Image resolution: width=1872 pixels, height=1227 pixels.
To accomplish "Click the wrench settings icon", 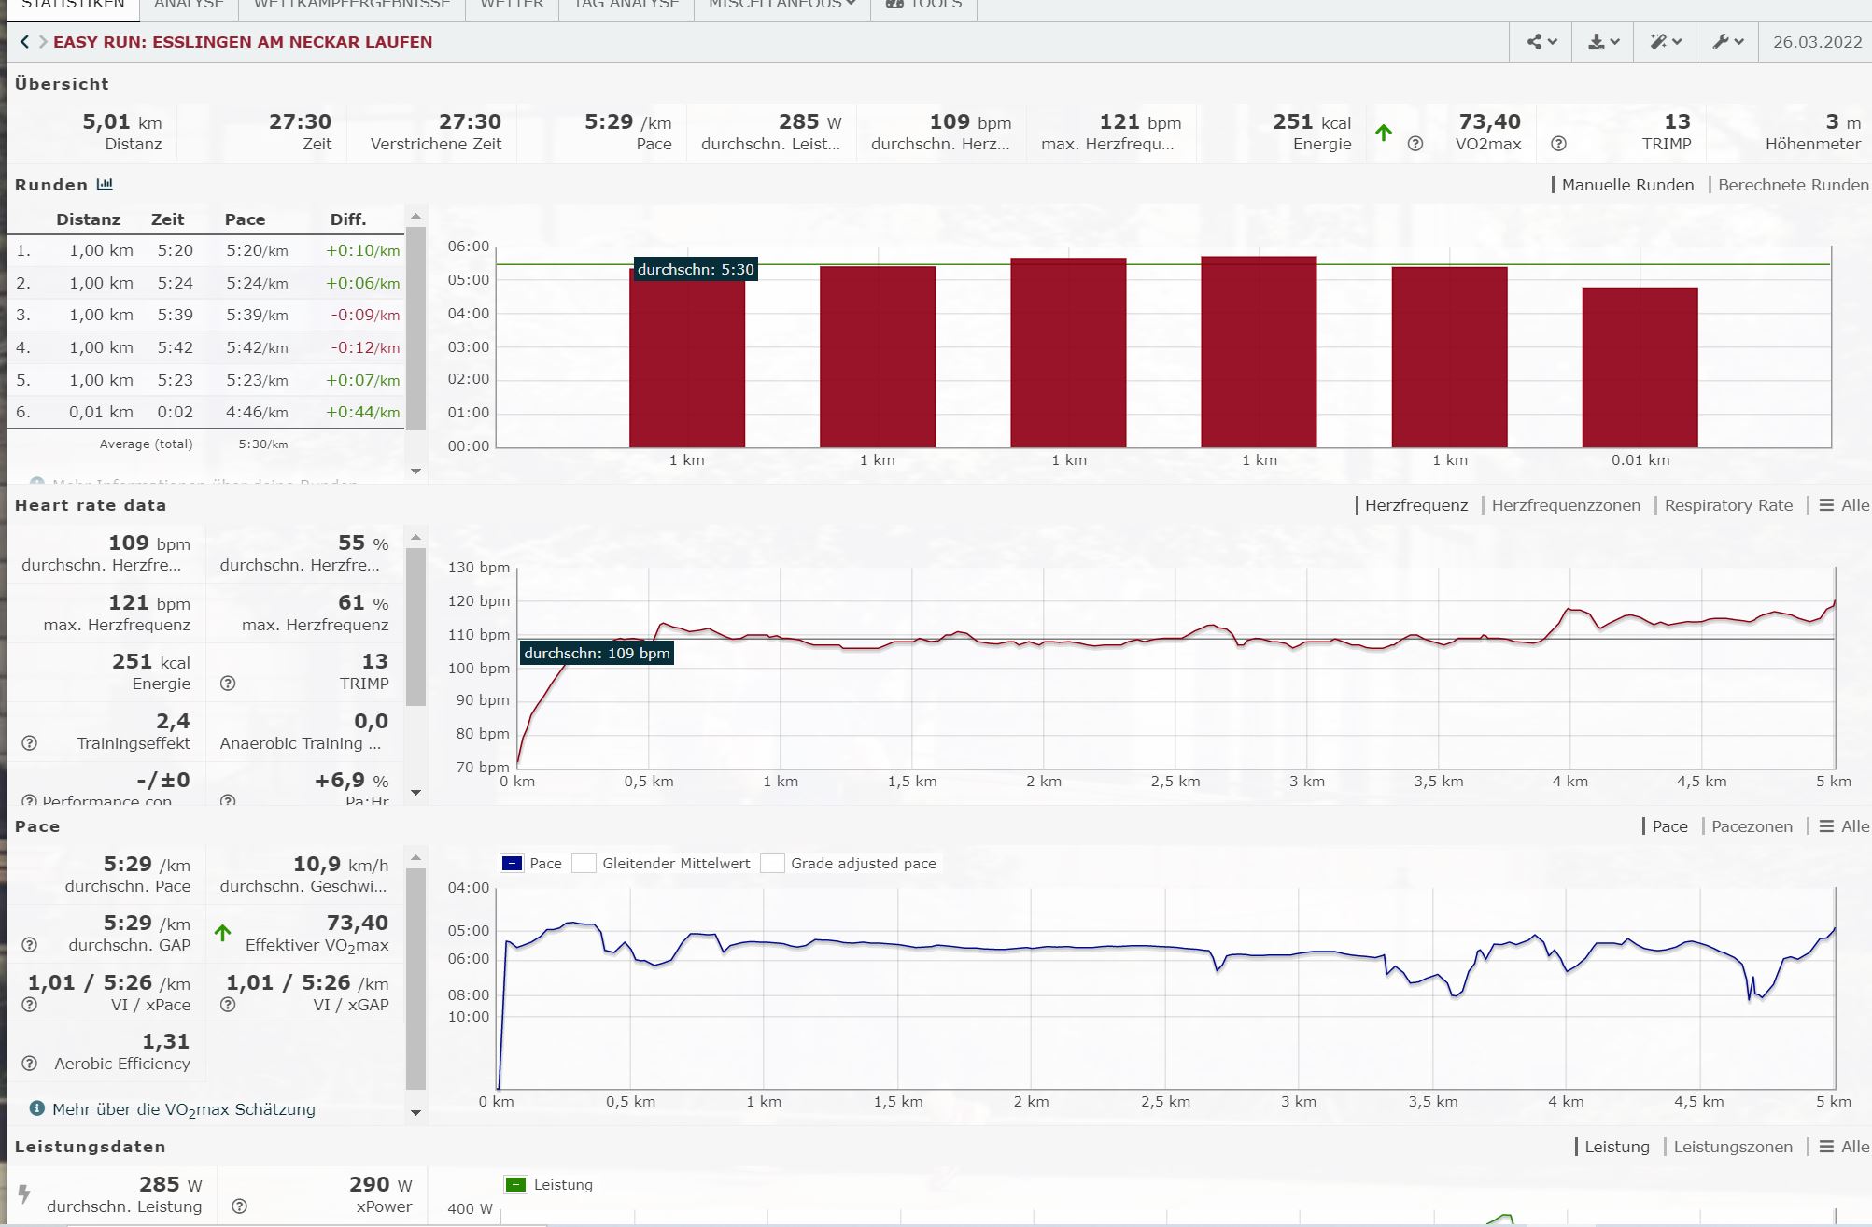I will tap(1727, 42).
